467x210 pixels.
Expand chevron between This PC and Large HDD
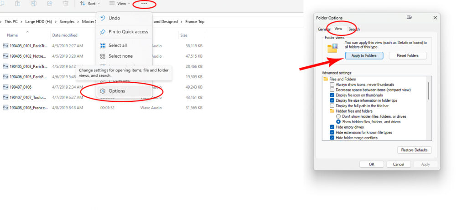tap(22, 22)
